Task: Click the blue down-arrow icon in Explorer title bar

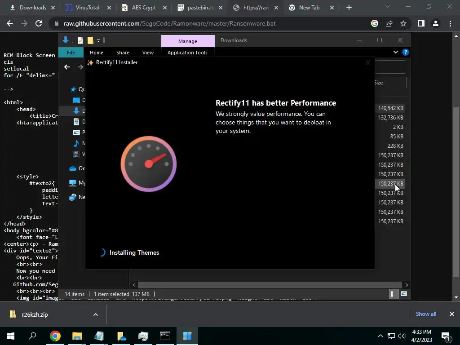Action: (x=66, y=40)
